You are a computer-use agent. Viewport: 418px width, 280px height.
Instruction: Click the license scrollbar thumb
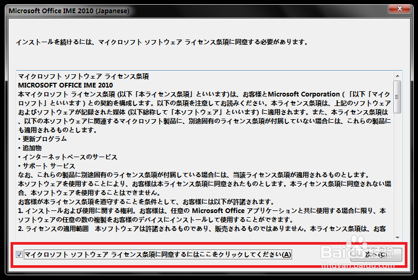(x=397, y=97)
